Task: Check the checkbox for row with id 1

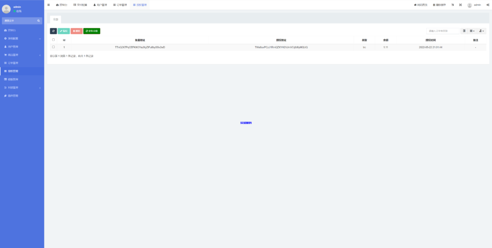Action: (53, 47)
